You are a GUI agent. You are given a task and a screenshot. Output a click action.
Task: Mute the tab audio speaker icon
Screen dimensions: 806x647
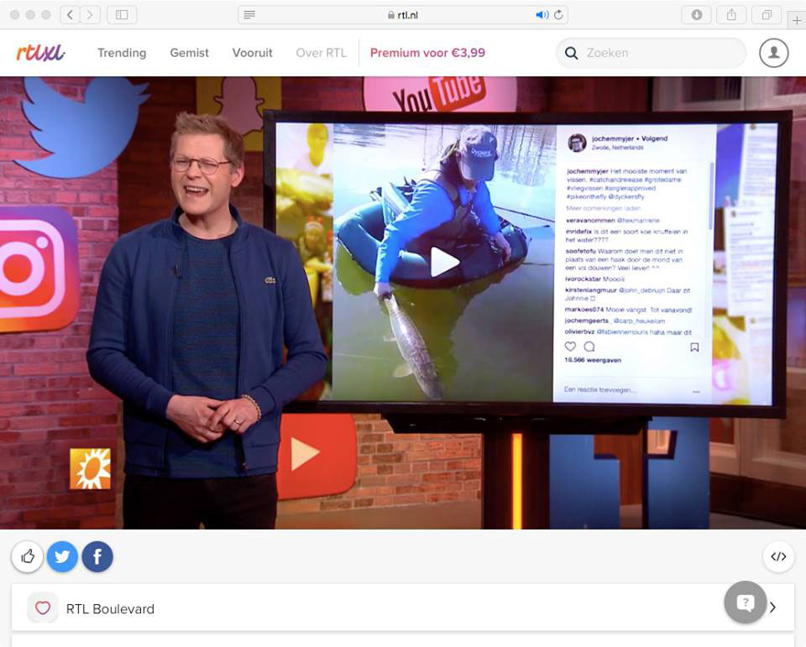click(x=542, y=15)
